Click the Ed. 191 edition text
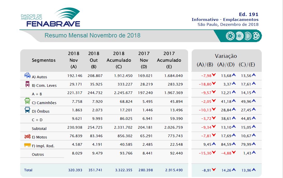Image resolution: width=283 pixels, height=178 pixels. click(249, 14)
